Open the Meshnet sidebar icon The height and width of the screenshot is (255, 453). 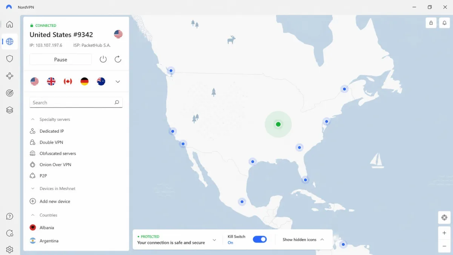coord(10,76)
